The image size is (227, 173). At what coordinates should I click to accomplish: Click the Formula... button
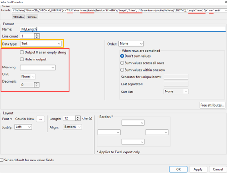click(32, 17)
